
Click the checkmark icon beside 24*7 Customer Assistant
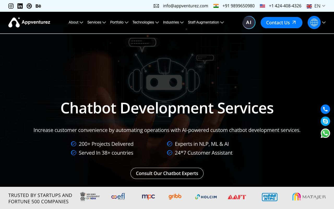170,153
